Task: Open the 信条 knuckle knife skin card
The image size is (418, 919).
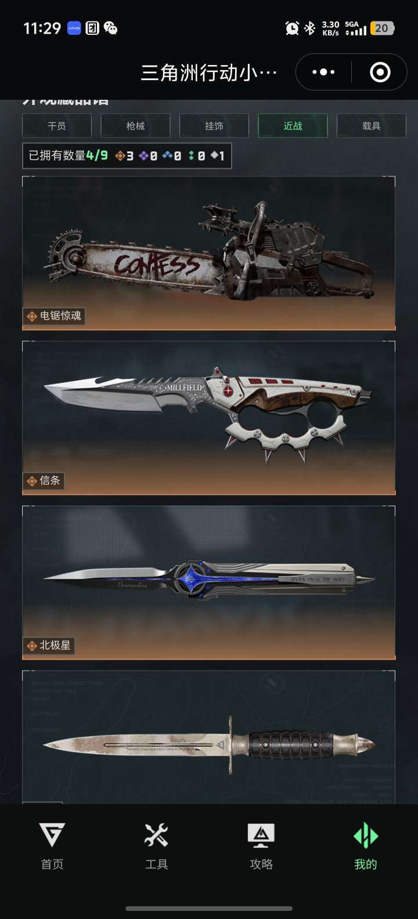Action: tap(209, 418)
